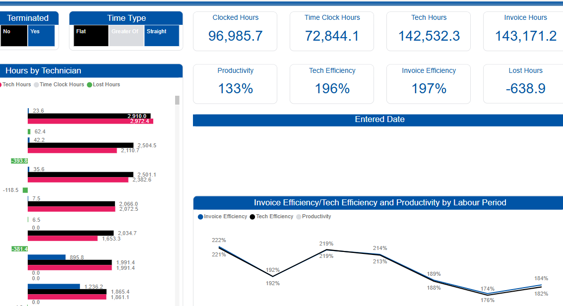Screen dimensions: 563x306
Task: Select the black Tech Efficiency legend dot
Action: click(x=252, y=217)
